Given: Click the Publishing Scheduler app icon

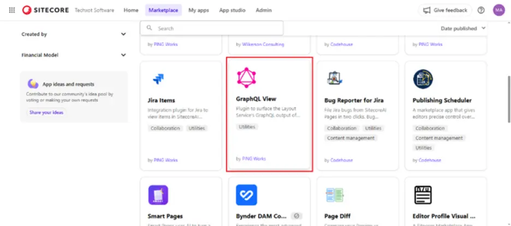Looking at the screenshot, I should pyautogui.click(x=423, y=79).
